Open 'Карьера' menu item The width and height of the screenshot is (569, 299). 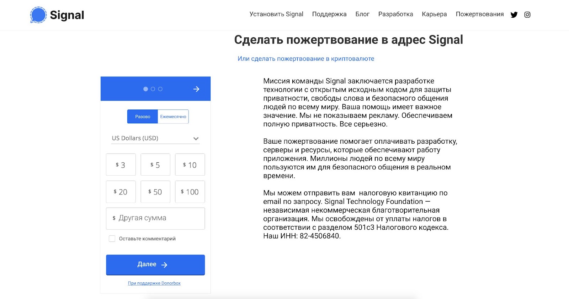434,14
